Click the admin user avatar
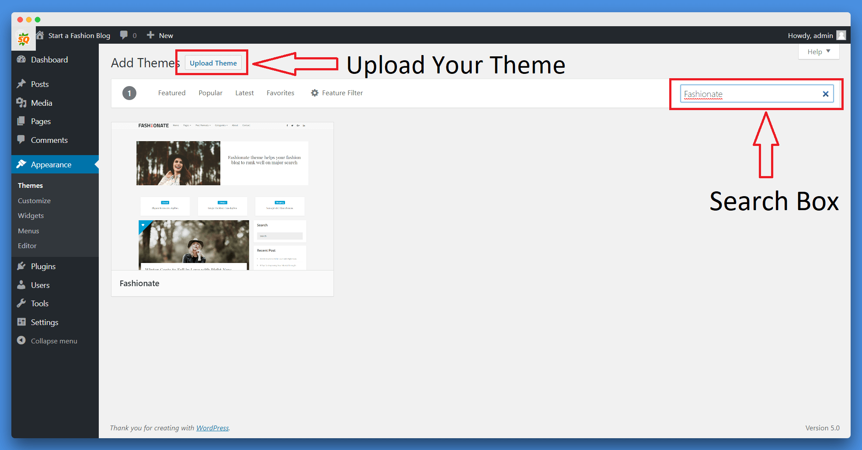This screenshot has height=450, width=862. click(841, 35)
